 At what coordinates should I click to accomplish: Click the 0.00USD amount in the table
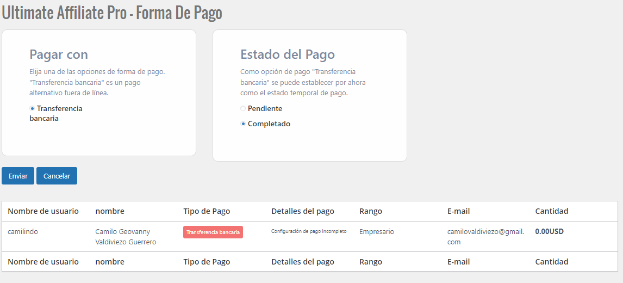(x=549, y=231)
